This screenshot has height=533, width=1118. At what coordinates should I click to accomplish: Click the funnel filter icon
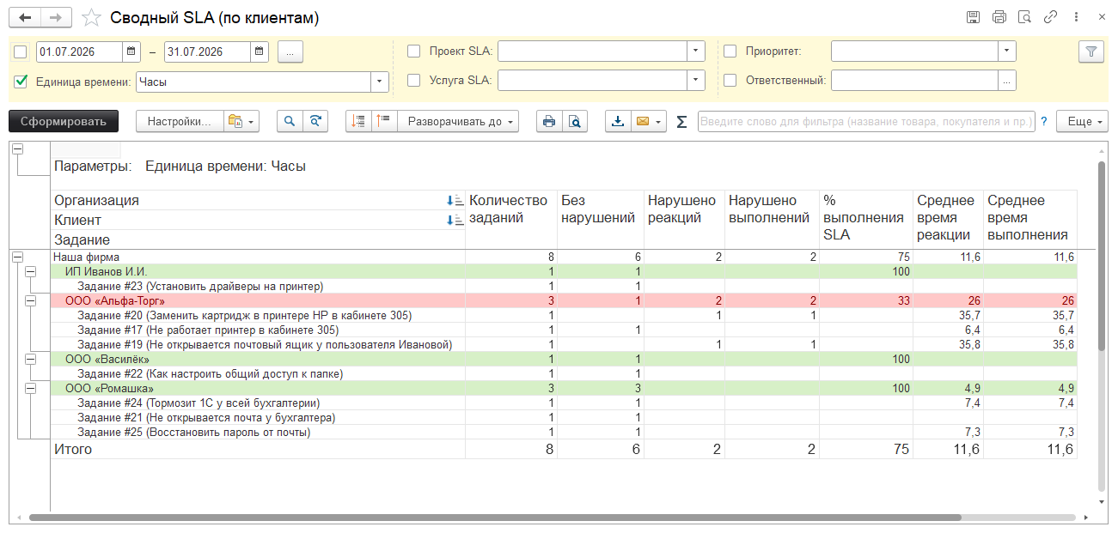(x=1091, y=51)
